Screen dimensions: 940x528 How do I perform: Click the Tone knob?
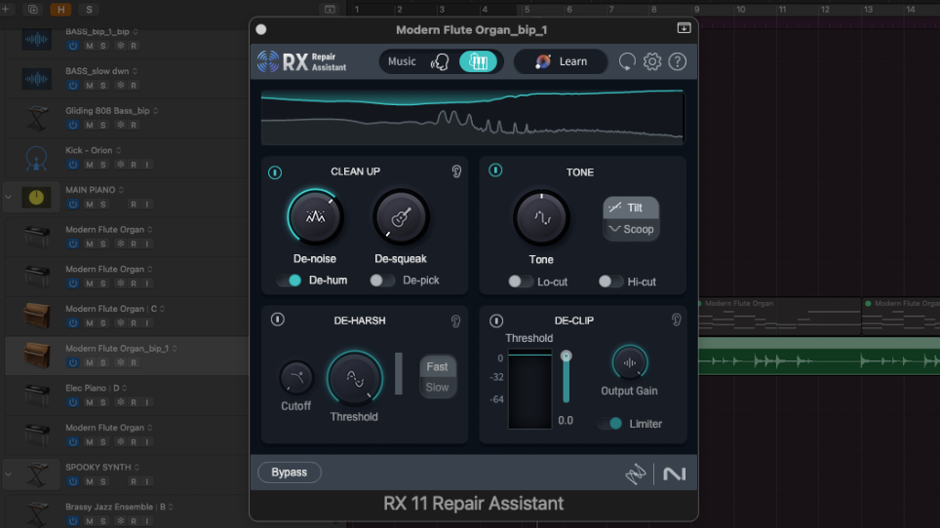(541, 218)
